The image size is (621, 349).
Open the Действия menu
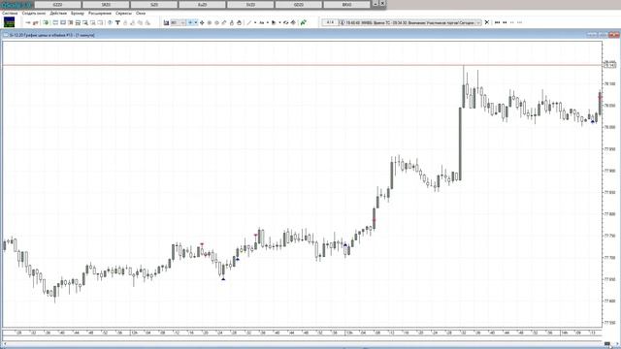[x=58, y=13]
